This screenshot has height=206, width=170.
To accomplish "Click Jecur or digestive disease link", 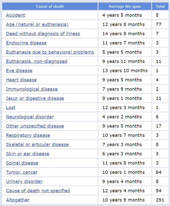I will click(x=35, y=98).
